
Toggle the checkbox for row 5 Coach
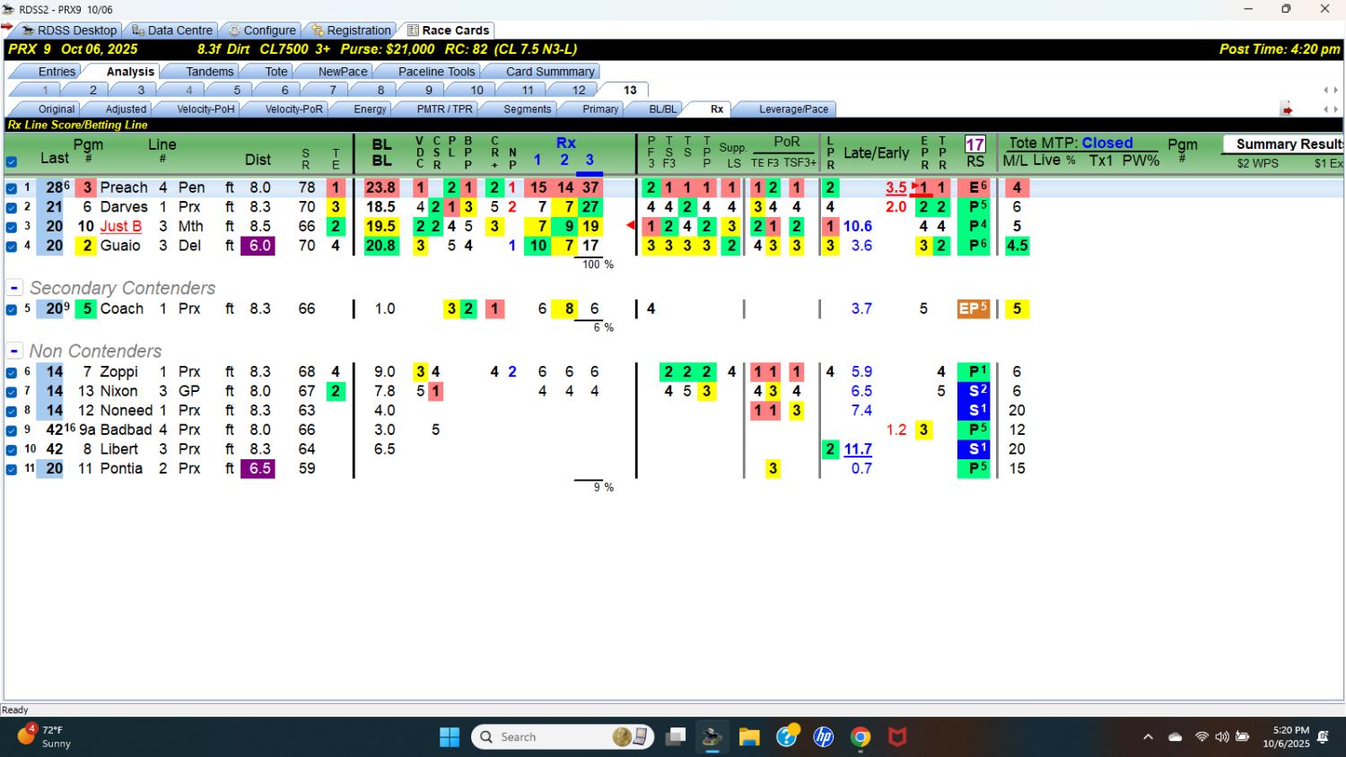tap(12, 309)
